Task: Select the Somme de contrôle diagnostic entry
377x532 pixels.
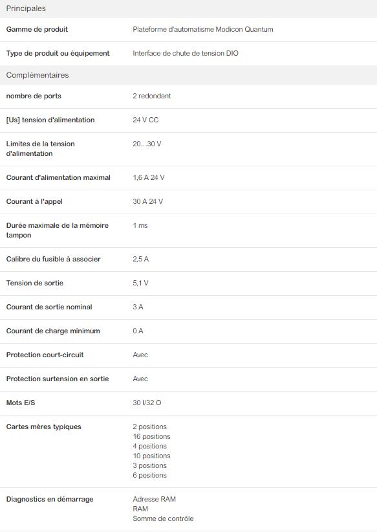Action: tap(163, 518)
